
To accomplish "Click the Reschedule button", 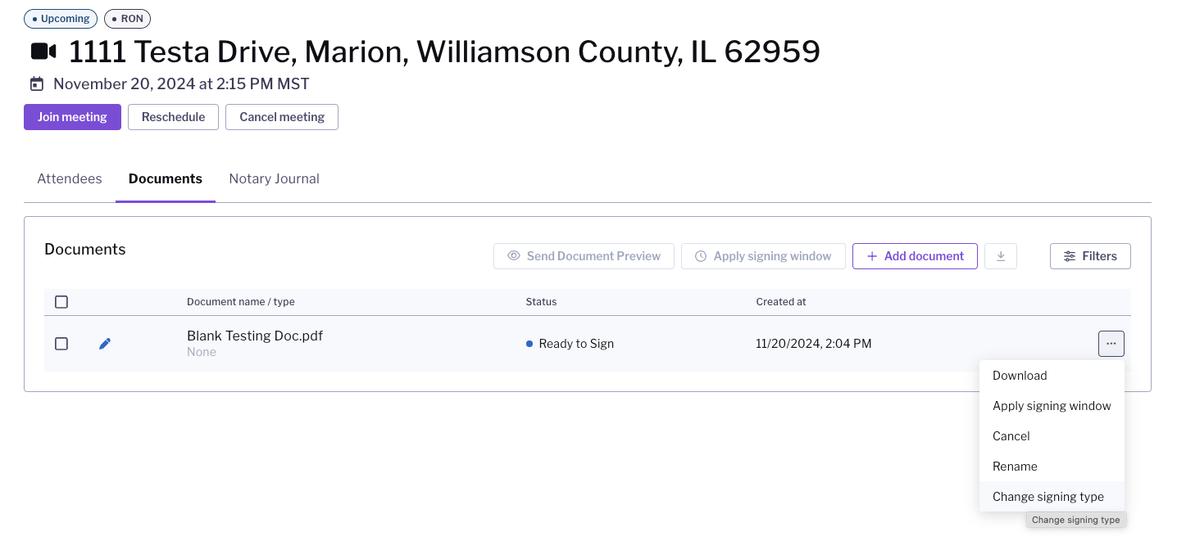I will (x=173, y=117).
